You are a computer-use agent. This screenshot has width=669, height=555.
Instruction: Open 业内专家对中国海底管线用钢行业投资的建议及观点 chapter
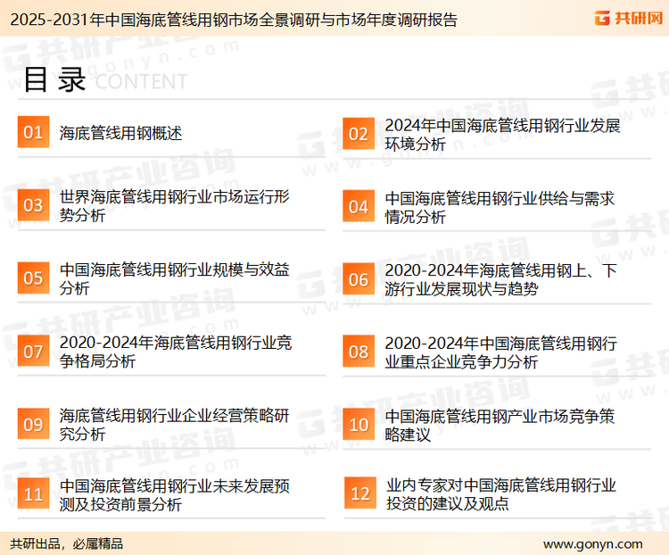coord(500,494)
